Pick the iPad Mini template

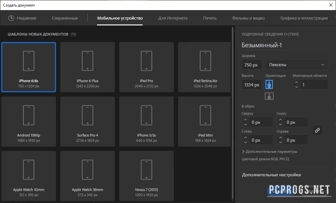(205, 121)
